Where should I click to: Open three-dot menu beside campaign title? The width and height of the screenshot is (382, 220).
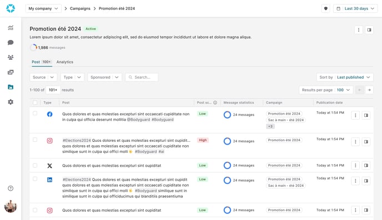[359, 30]
